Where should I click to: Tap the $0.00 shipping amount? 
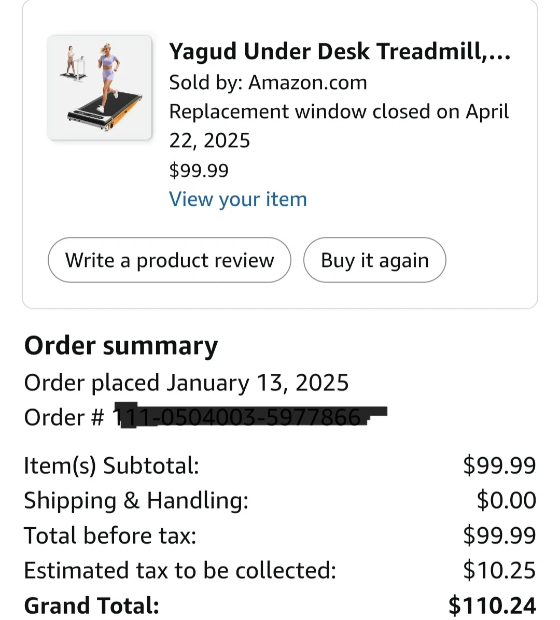pos(506,501)
